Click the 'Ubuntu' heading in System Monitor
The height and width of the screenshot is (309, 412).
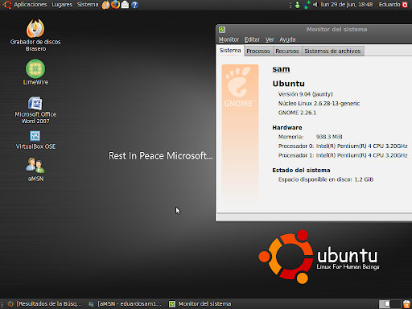289,84
